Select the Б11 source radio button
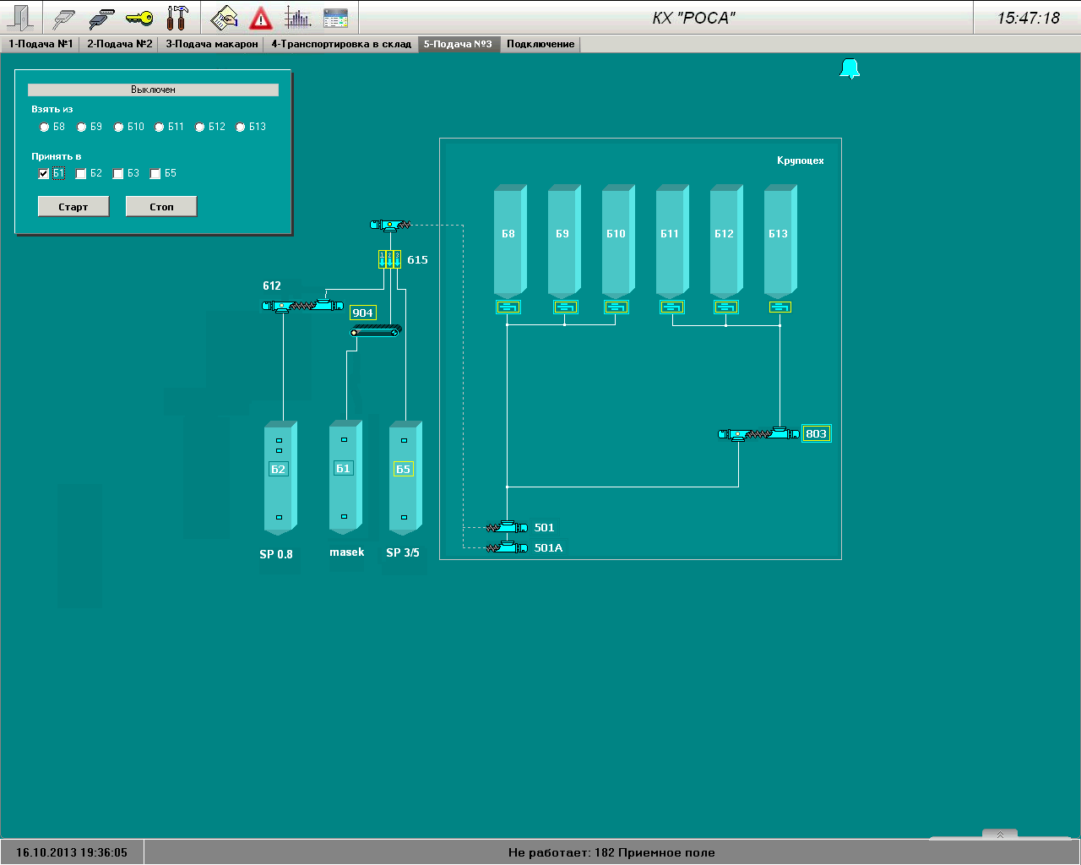The height and width of the screenshot is (865, 1081). (160, 128)
